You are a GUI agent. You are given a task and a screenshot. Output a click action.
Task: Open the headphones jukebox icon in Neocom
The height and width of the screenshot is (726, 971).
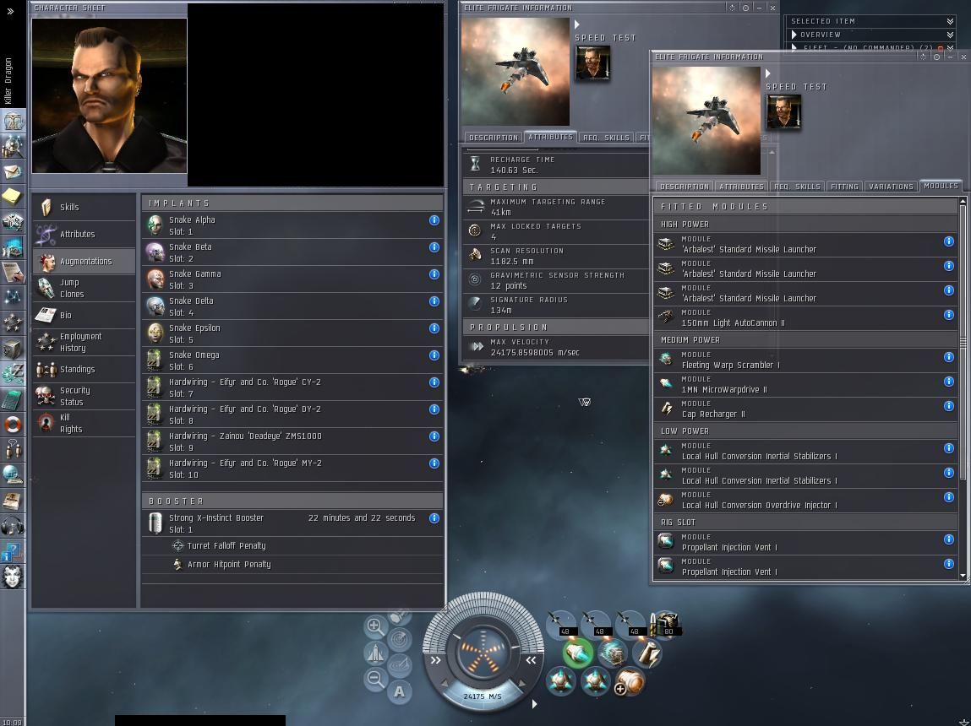click(13, 526)
